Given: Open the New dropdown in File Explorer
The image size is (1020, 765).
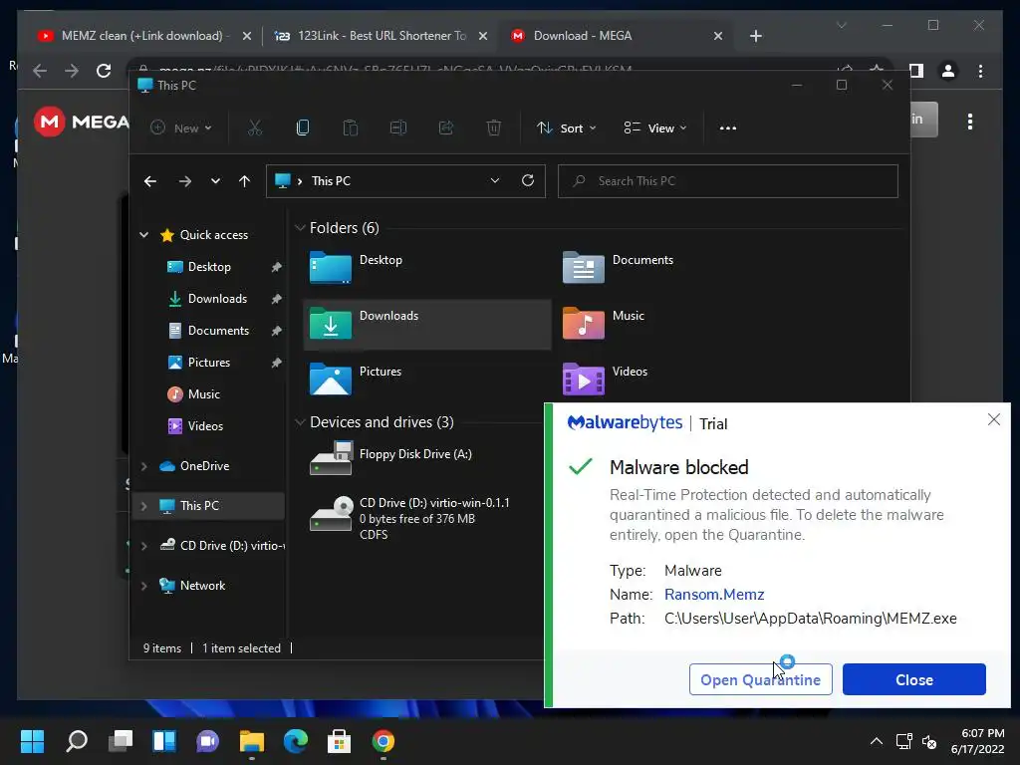Looking at the screenshot, I should (181, 128).
